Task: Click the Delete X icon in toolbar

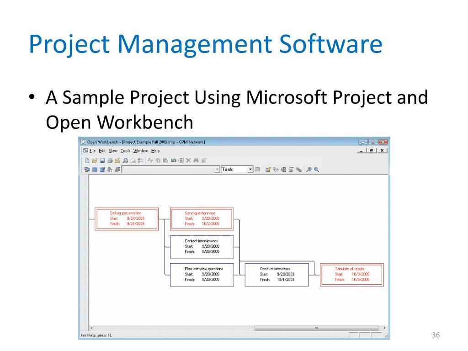Action: tap(188, 160)
